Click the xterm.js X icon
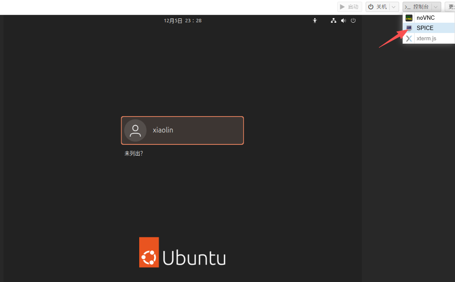This screenshot has width=455, height=282. 409,39
